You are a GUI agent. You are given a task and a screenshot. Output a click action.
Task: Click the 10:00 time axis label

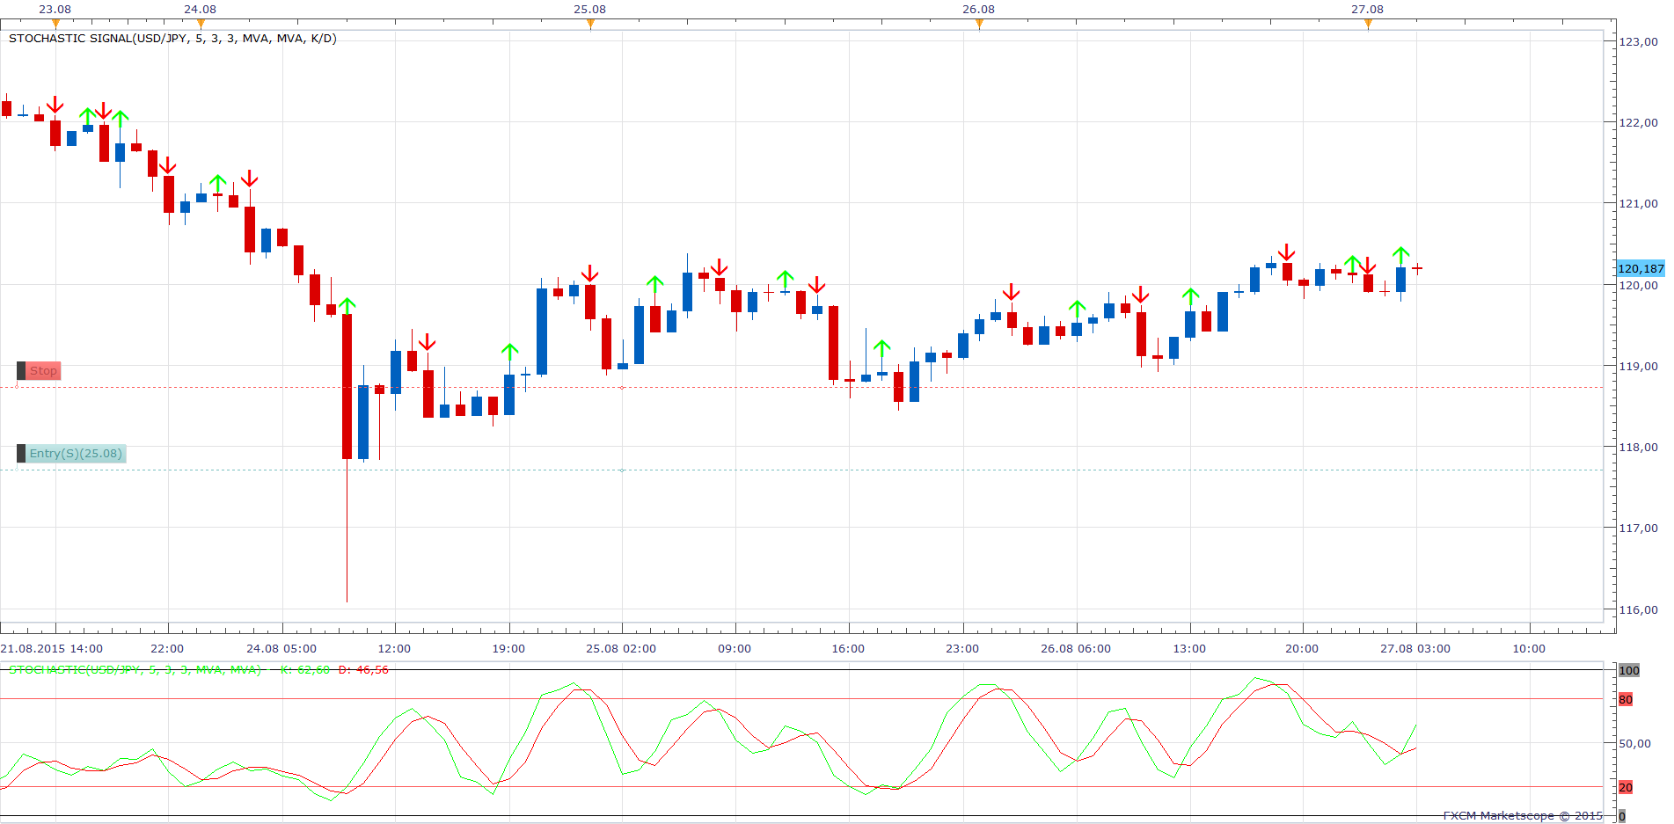pos(1529,649)
